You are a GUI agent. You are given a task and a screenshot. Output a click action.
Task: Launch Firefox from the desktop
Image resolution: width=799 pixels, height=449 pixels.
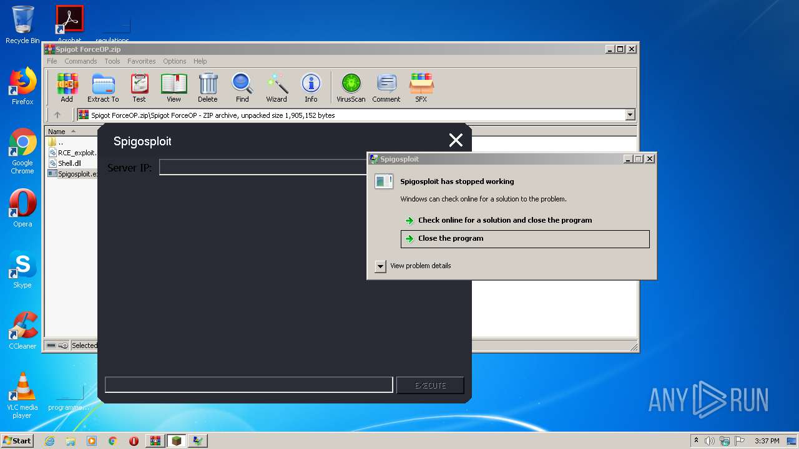click(22, 87)
